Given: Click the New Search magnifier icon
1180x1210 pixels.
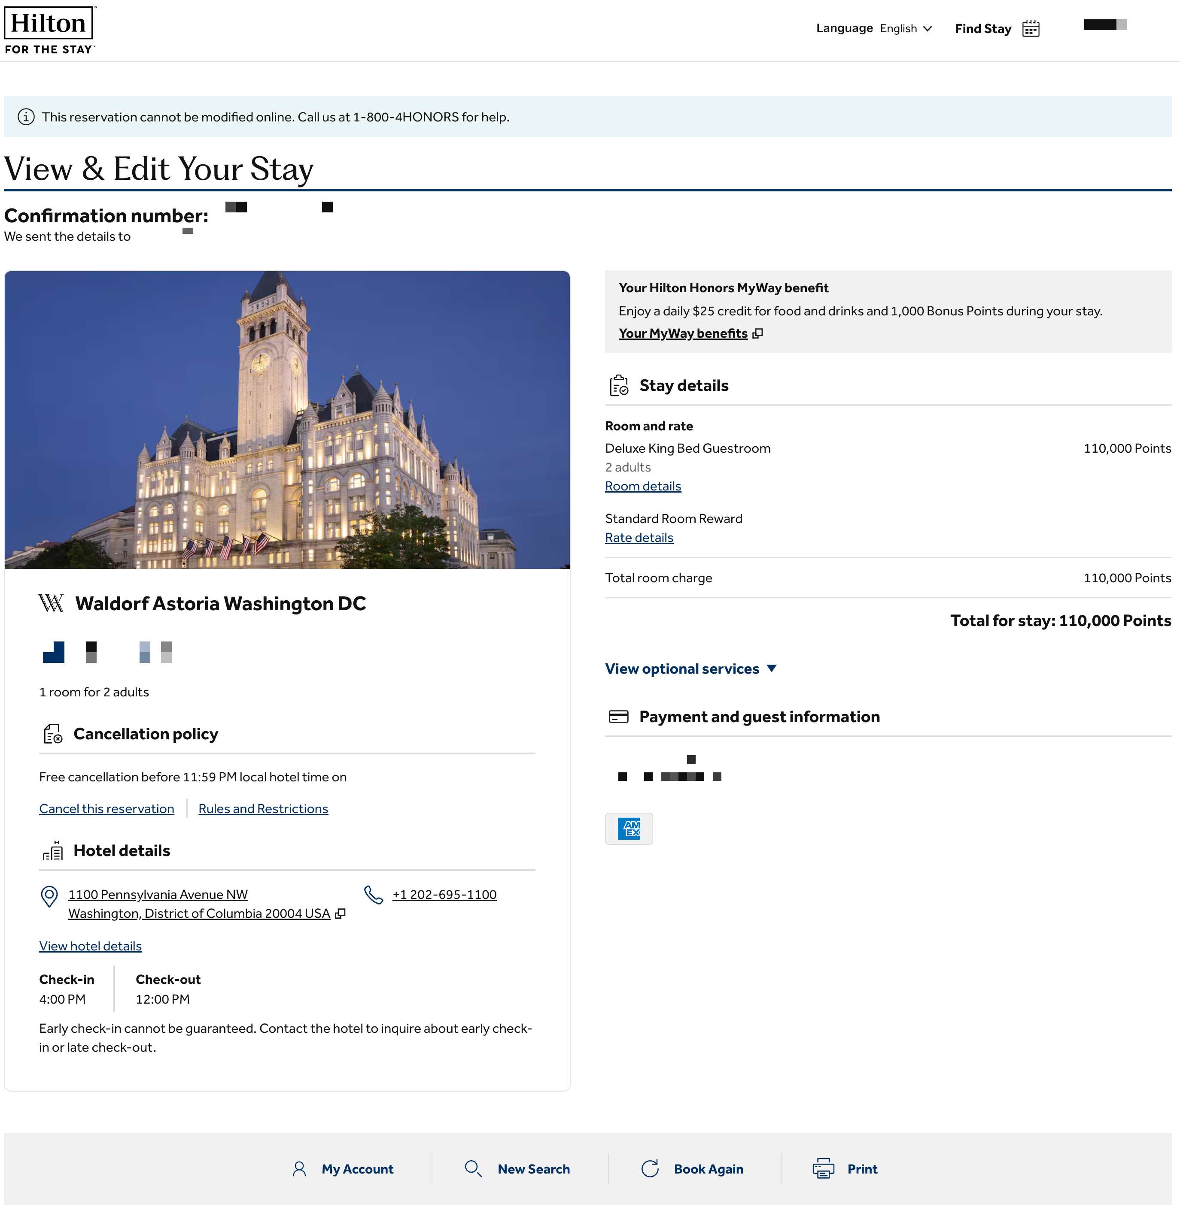Looking at the screenshot, I should [x=473, y=1168].
